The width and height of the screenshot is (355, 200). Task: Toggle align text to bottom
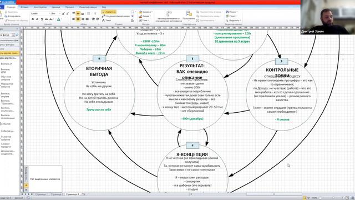click(x=83, y=13)
